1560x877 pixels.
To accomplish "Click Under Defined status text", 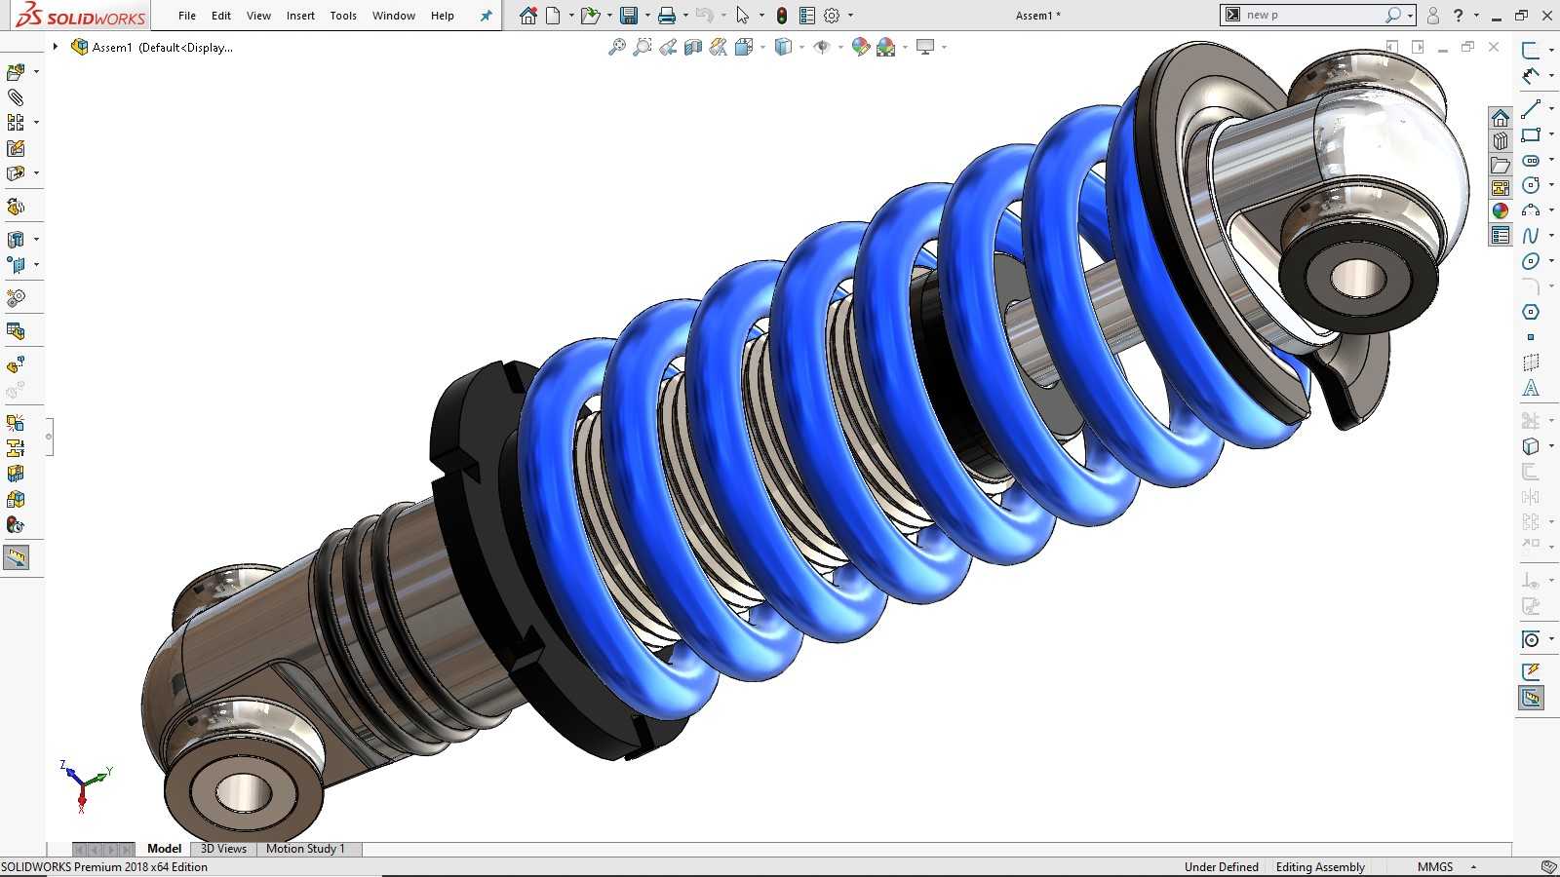I will (x=1222, y=867).
